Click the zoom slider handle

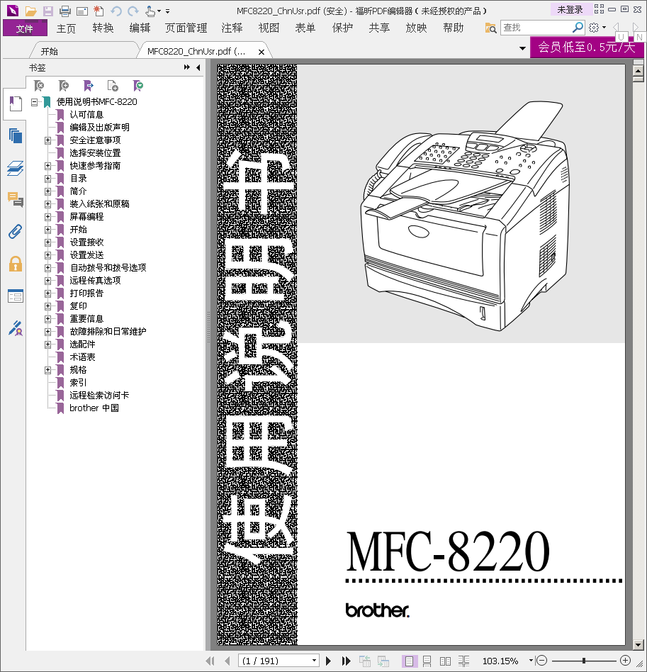tap(584, 661)
